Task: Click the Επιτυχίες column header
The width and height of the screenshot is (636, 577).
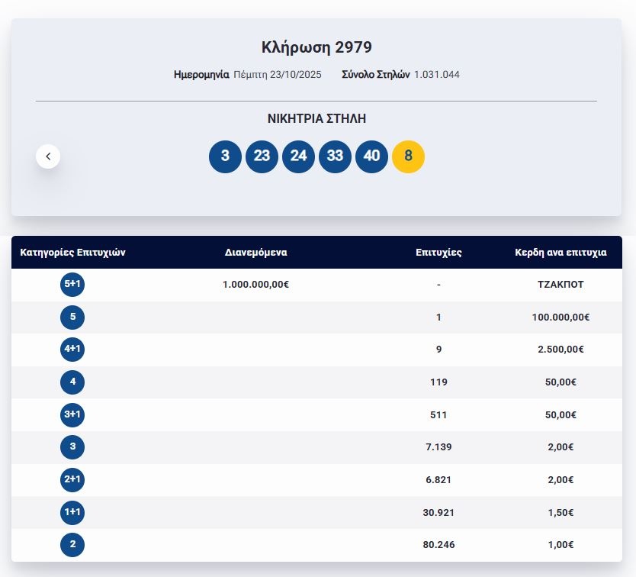Action: 438,253
